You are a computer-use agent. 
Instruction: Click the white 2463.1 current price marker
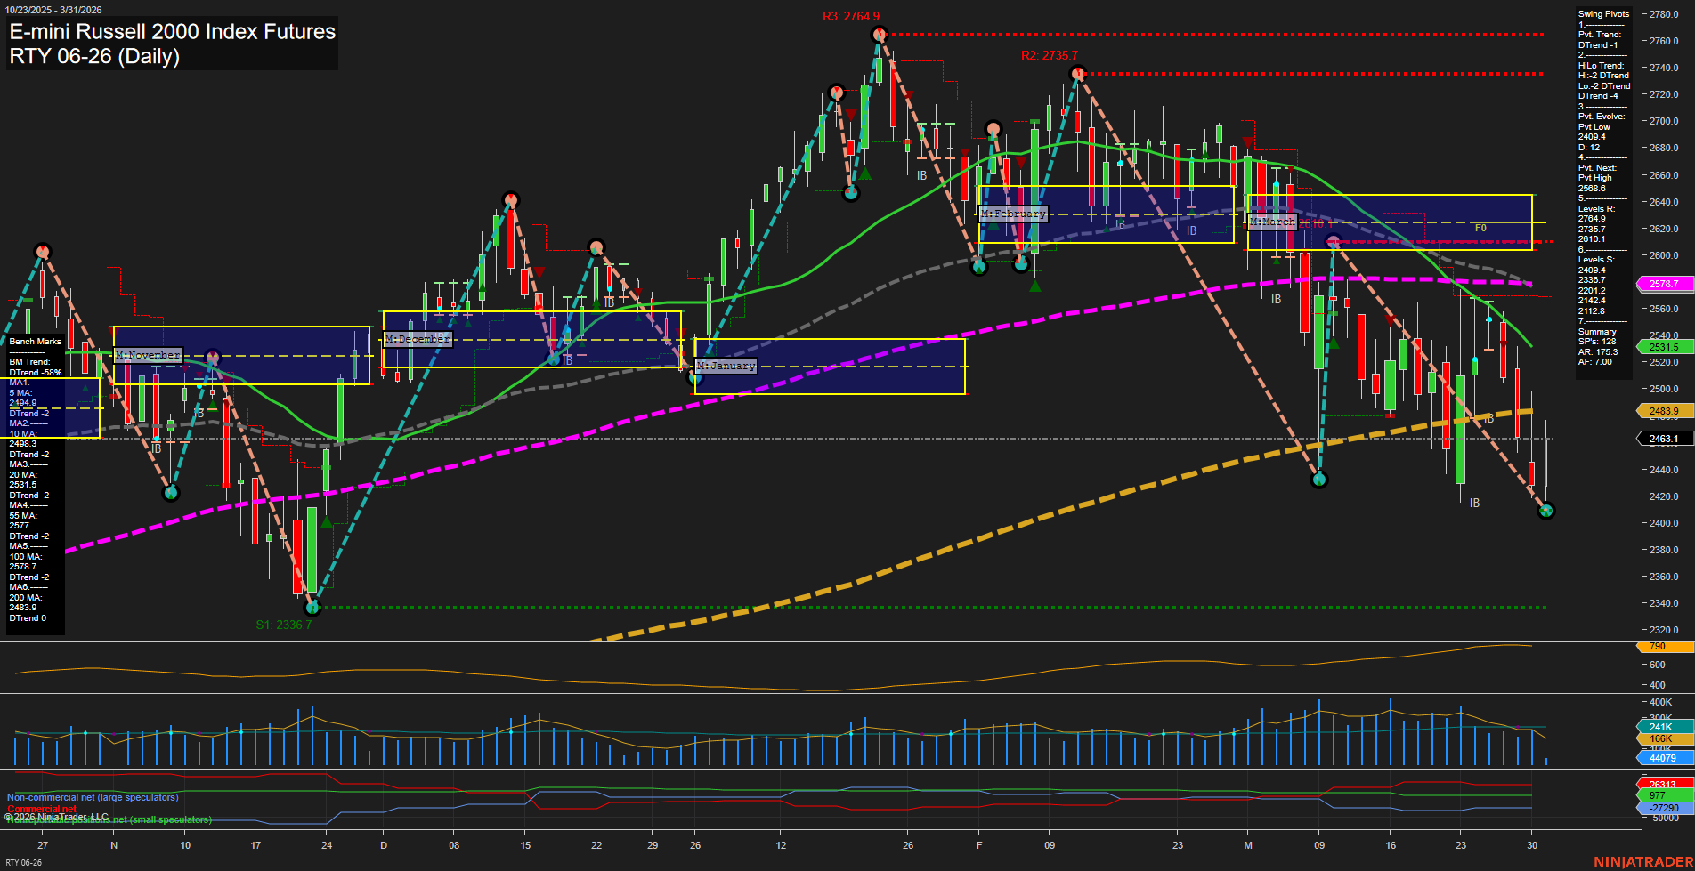(1666, 439)
